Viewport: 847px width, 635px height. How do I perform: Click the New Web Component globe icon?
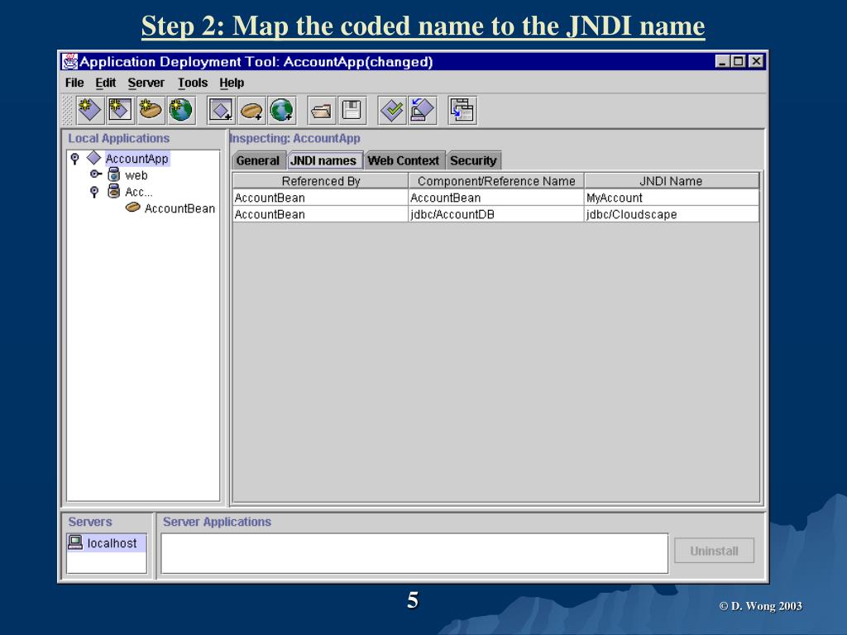(x=180, y=109)
